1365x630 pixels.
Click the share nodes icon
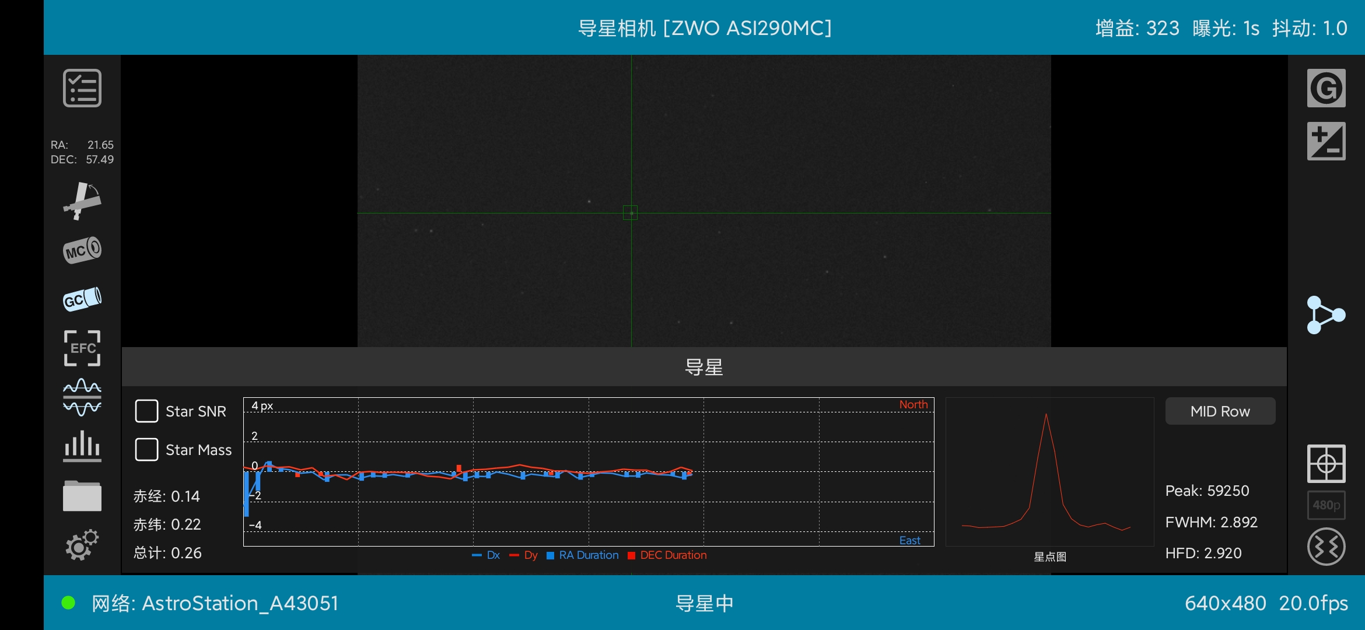click(x=1325, y=315)
